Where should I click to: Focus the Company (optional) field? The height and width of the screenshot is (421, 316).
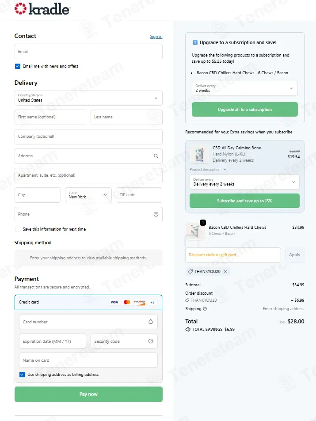pos(88,137)
